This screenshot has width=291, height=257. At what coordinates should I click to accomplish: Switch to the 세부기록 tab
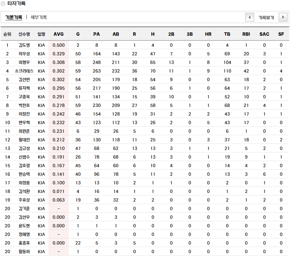(39, 18)
